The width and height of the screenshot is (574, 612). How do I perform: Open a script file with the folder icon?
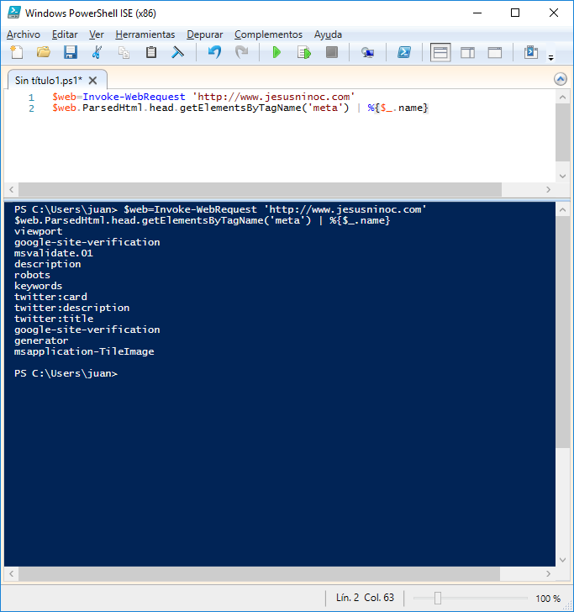coord(44,52)
